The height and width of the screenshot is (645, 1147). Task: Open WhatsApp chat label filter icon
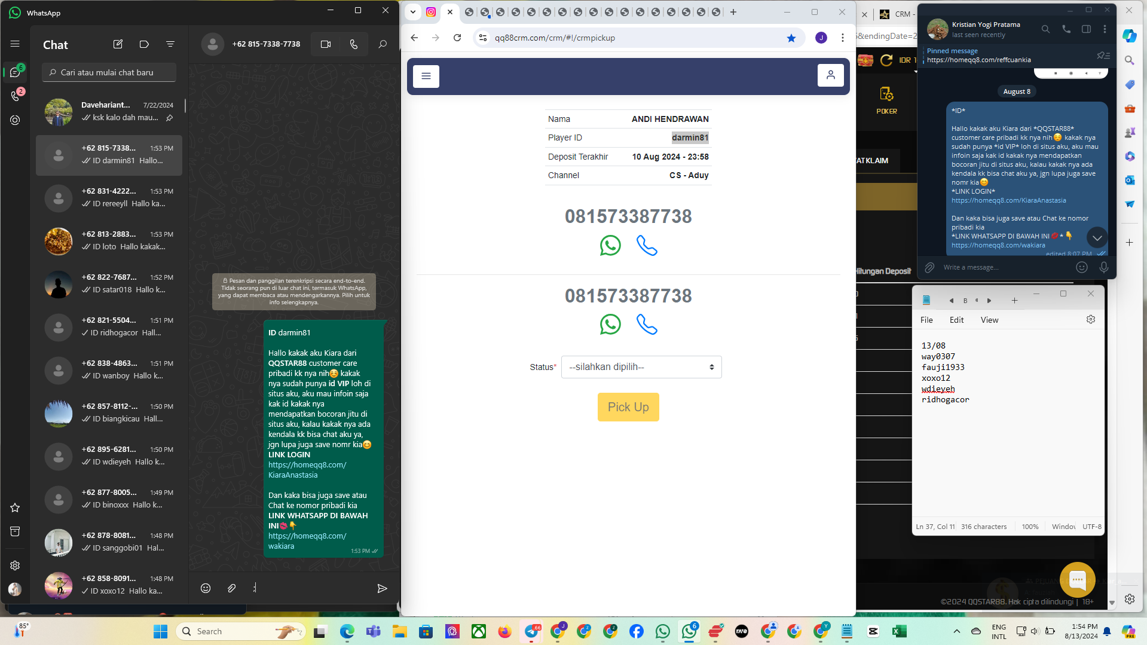tap(144, 44)
